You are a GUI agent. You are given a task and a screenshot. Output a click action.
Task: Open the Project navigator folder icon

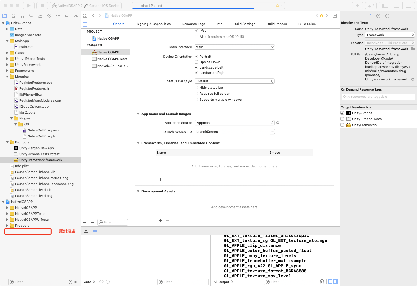4,15
